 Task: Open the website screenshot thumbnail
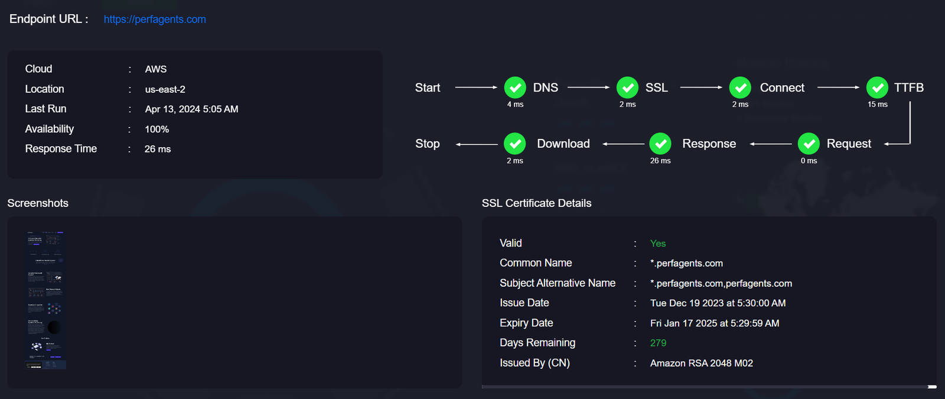click(x=45, y=300)
